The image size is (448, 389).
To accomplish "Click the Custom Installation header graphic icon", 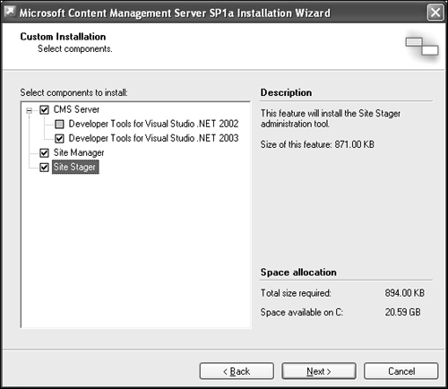I will 422,47.
